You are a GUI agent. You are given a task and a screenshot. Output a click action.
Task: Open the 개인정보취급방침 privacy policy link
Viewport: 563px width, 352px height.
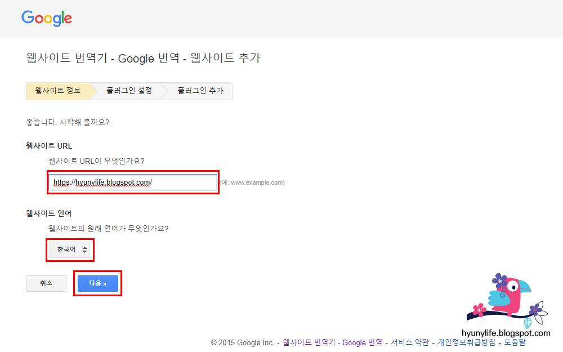466,342
